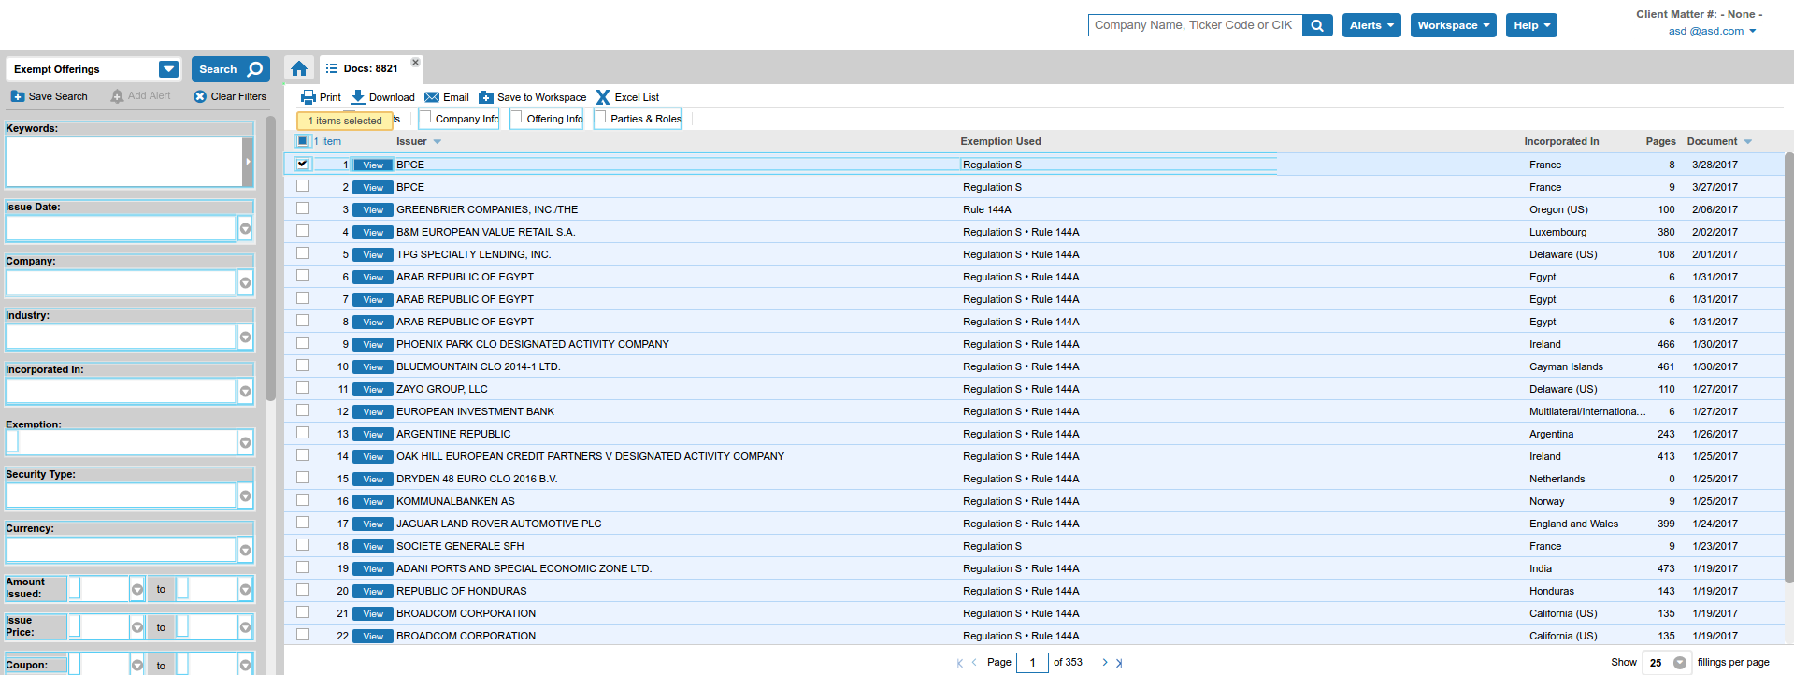Viewport: 1794px width, 675px height.
Task: Email the selected filings
Action: (447, 97)
